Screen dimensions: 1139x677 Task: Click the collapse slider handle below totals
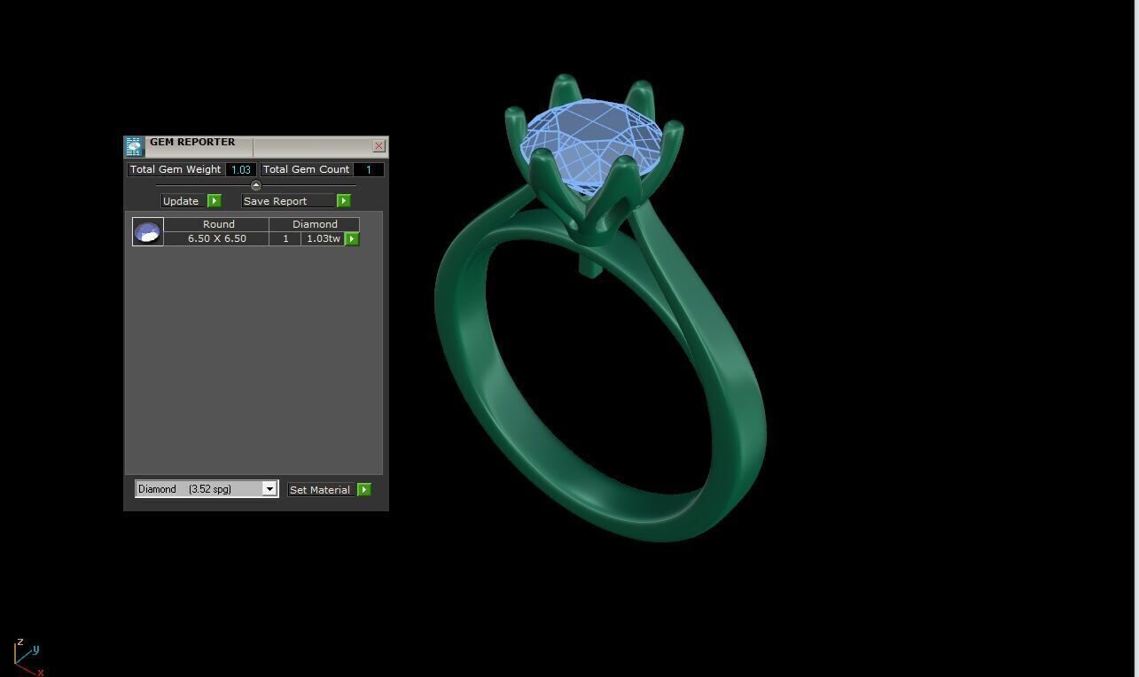coord(256,185)
